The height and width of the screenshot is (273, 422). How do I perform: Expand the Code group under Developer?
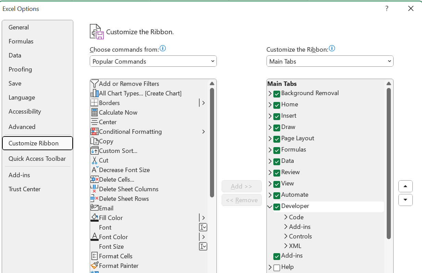pos(286,217)
